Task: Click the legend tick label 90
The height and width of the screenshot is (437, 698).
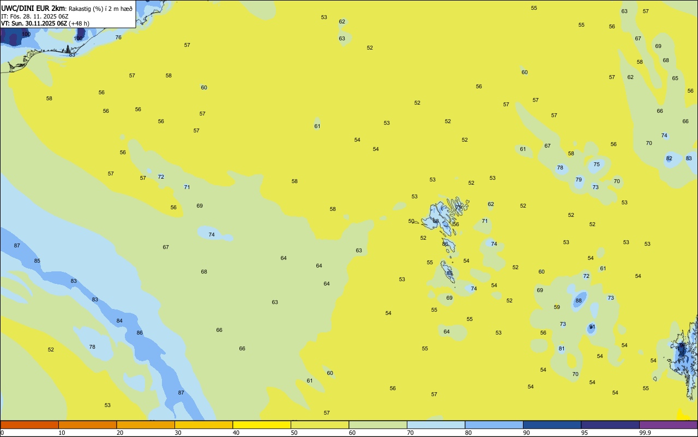Action: point(527,433)
